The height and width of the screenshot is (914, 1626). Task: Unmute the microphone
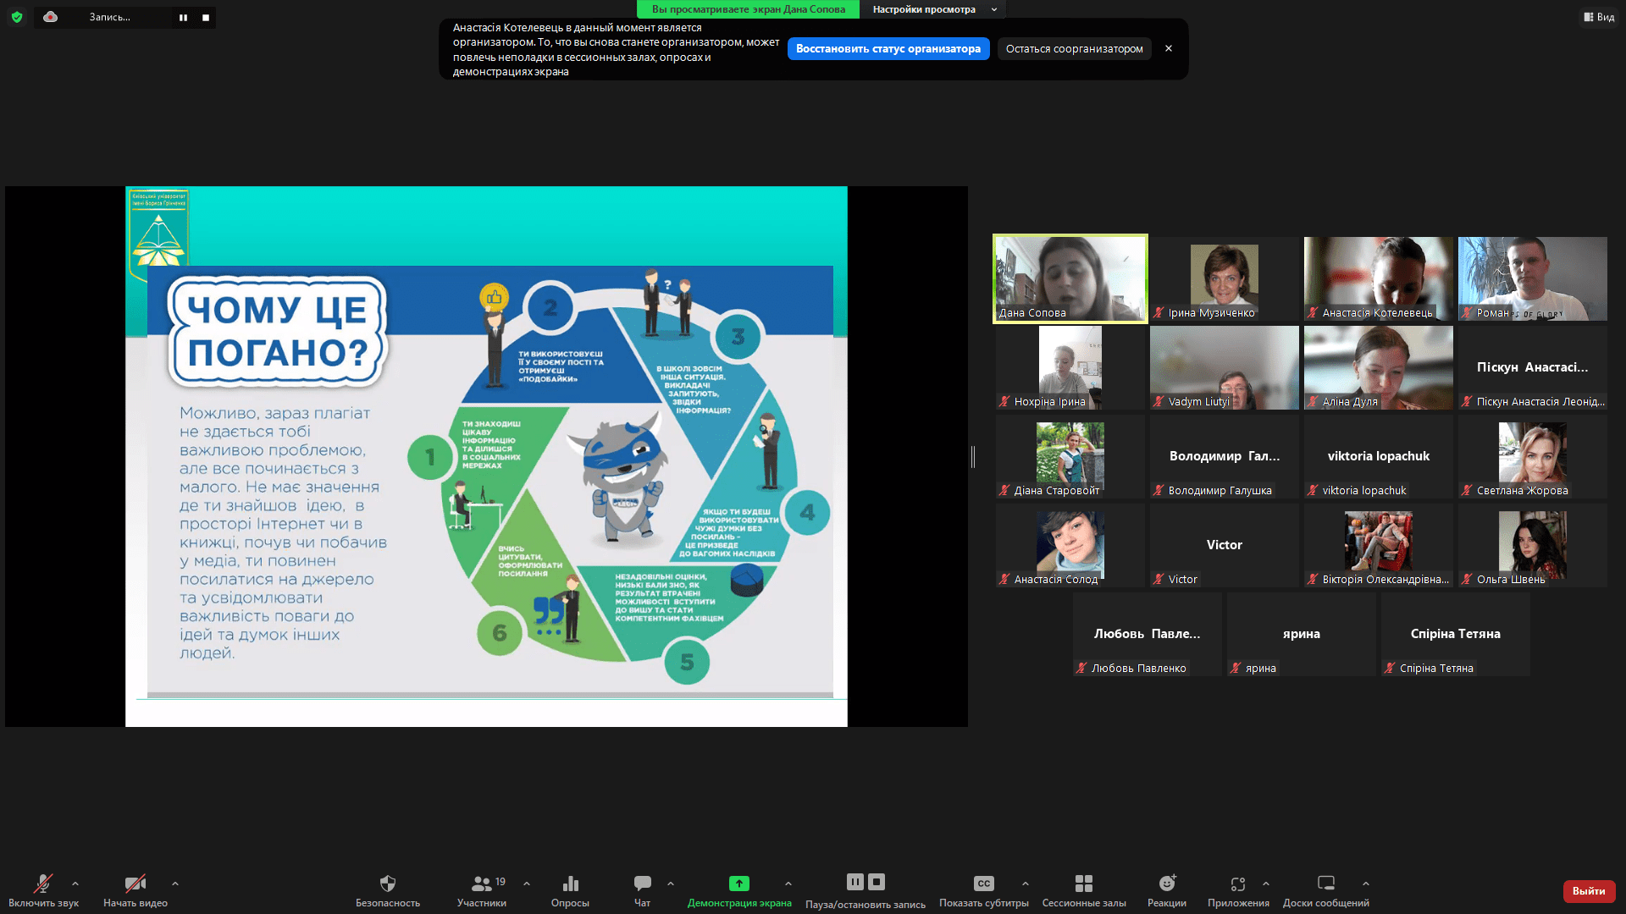tap(43, 884)
